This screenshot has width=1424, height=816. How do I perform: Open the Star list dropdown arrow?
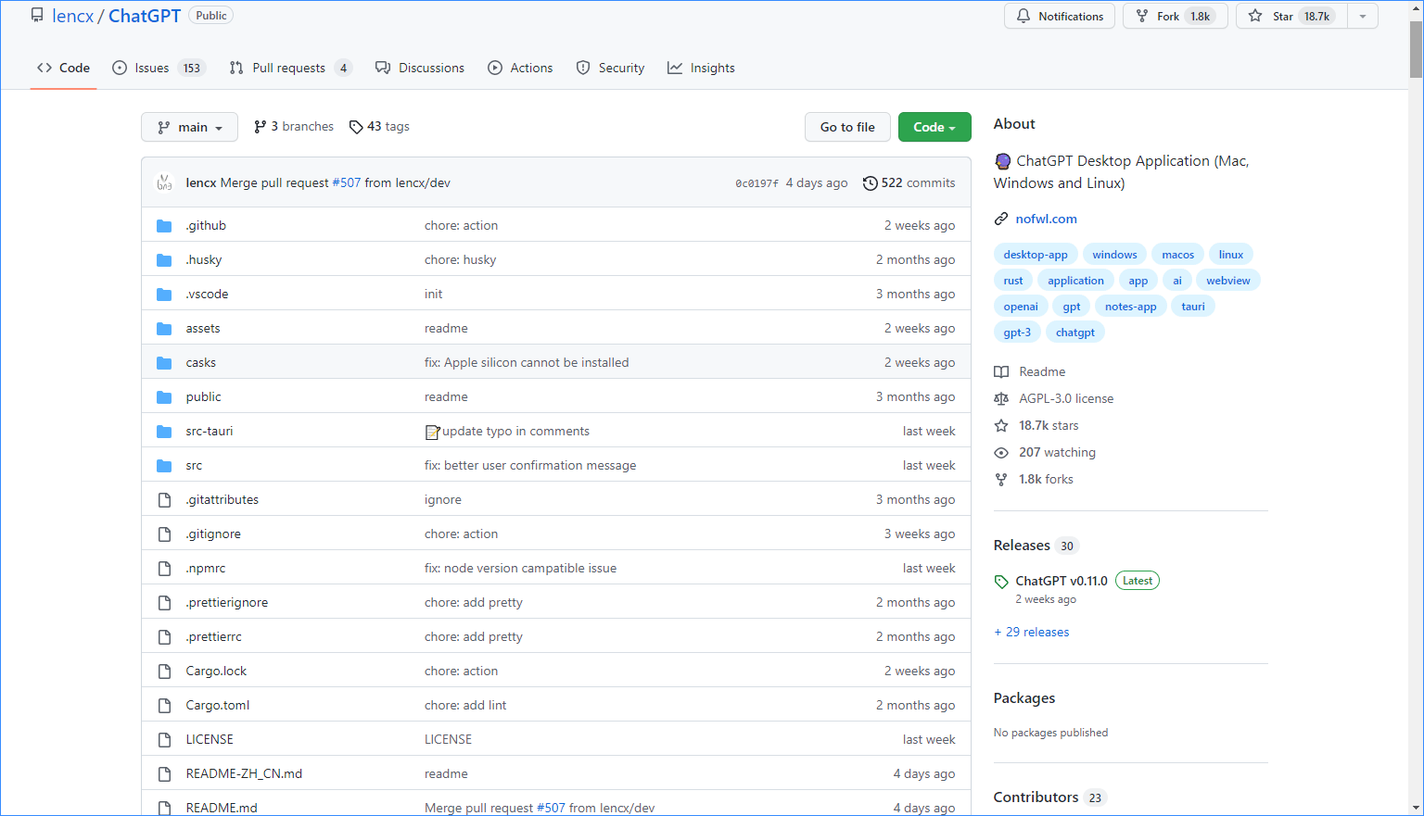click(x=1363, y=16)
